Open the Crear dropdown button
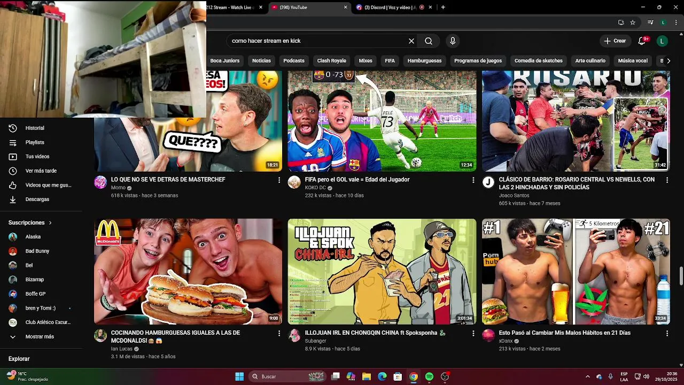The image size is (684, 385). (x=615, y=41)
